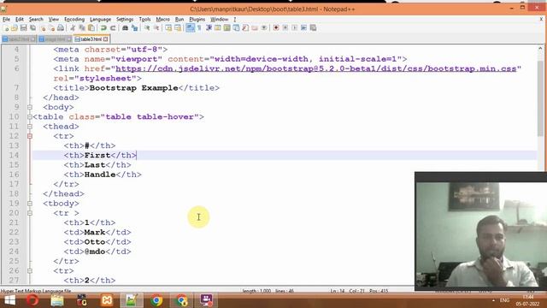Screen dimensions: 547x308
Task: Collapse the tr fold at line 12
Action: (x=30, y=136)
